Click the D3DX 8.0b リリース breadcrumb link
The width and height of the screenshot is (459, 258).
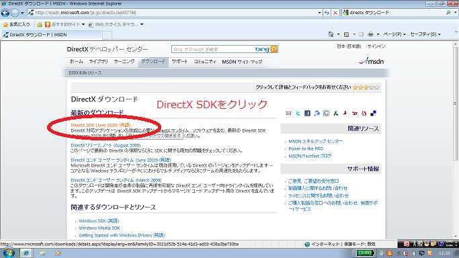85,73
